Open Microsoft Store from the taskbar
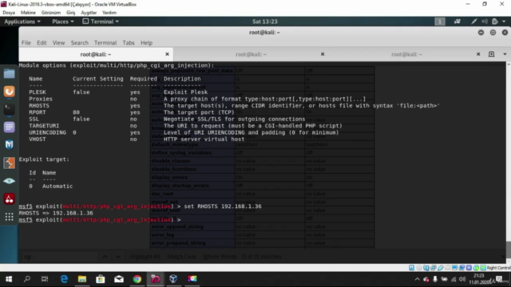Screen dimensions: 511x287 [101, 279]
